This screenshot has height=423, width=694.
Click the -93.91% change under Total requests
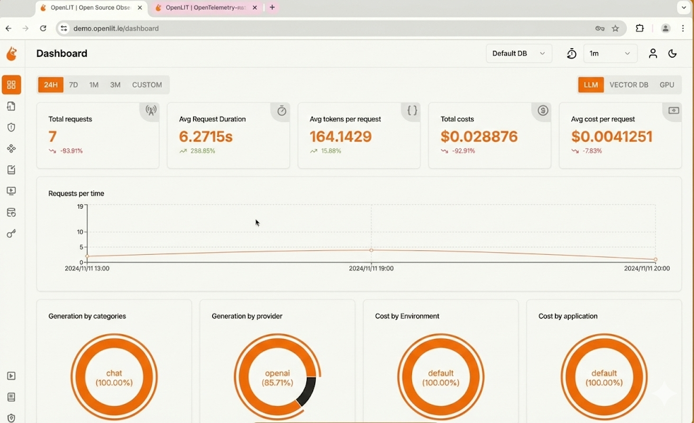tap(71, 151)
